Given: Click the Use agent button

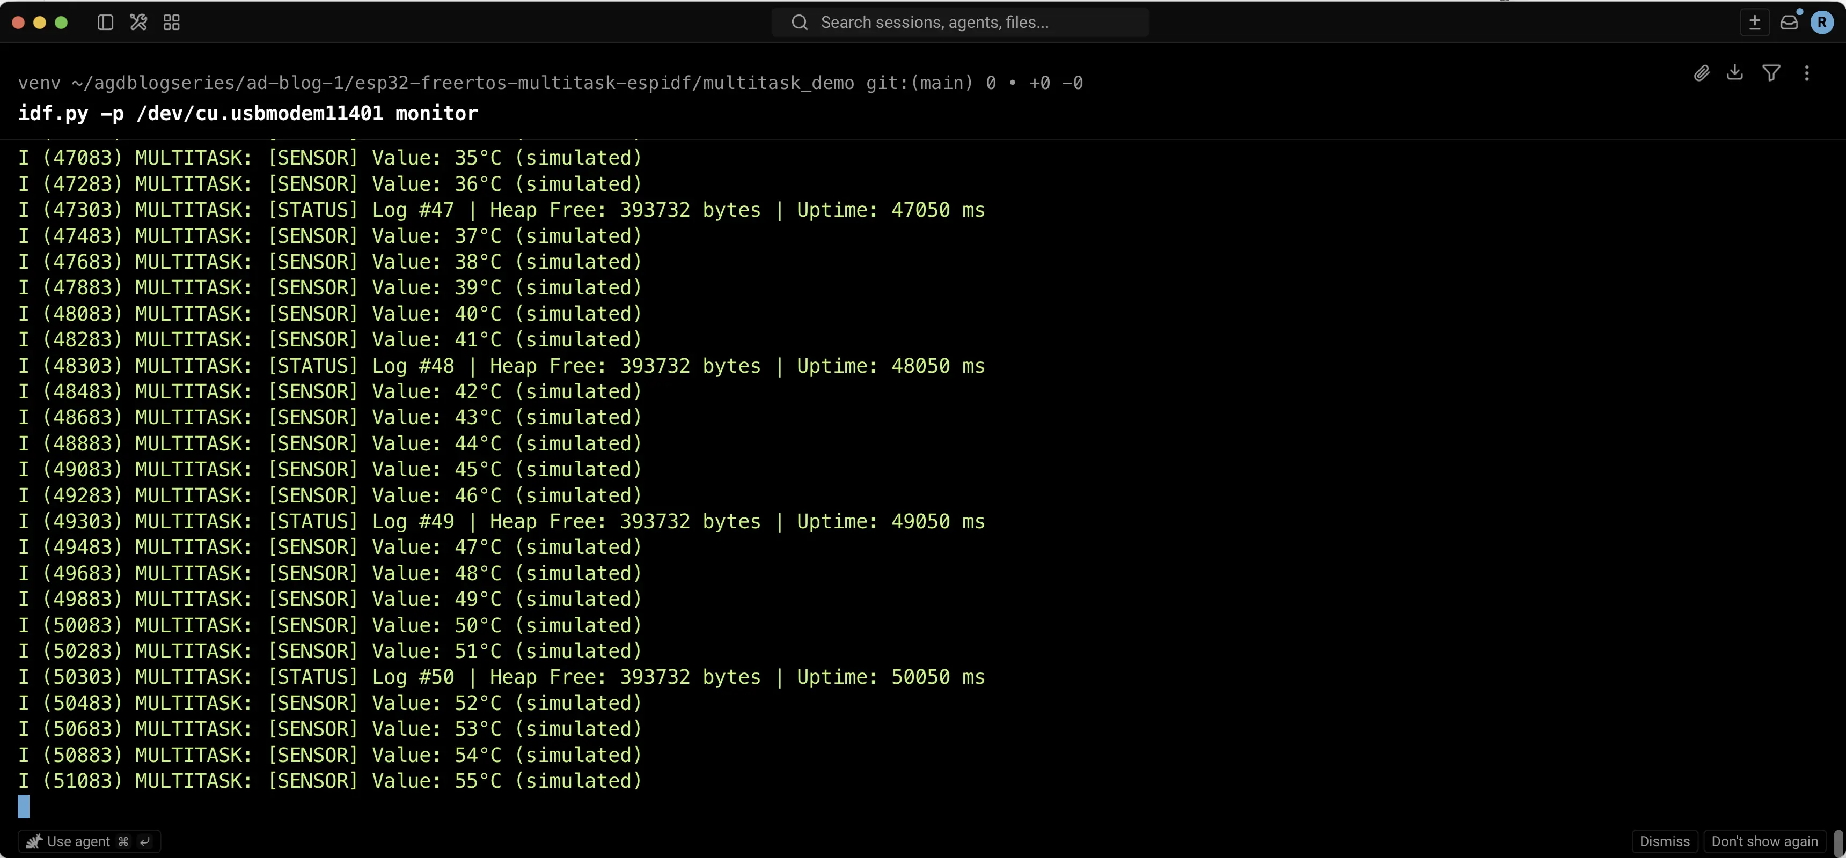Looking at the screenshot, I should [x=89, y=841].
